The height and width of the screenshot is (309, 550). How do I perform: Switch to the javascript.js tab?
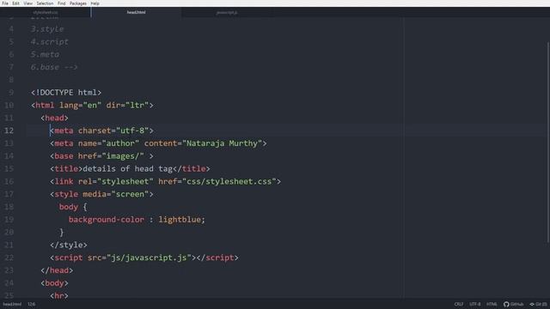(x=227, y=12)
